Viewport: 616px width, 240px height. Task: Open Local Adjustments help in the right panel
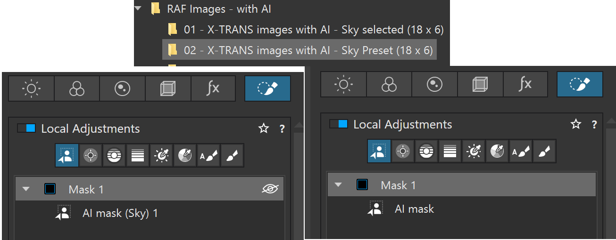pyautogui.click(x=594, y=125)
